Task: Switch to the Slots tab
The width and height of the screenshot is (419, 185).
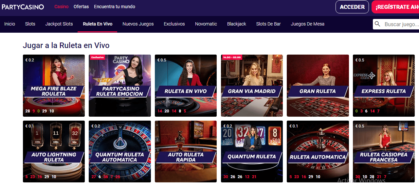Action: 30,24
